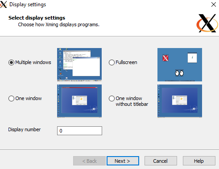Viewport: 219px width, 169px height.
Task: Click the One window preview thumbnail
Action: click(x=79, y=101)
